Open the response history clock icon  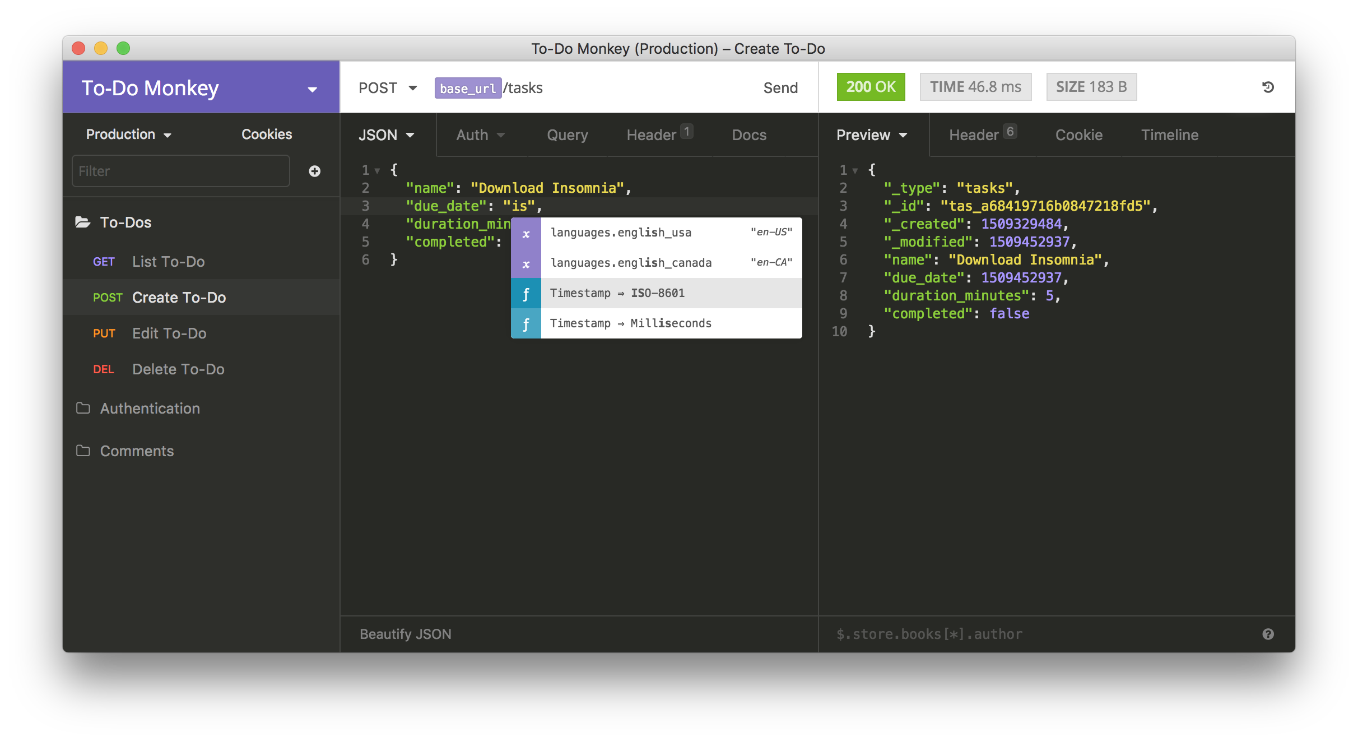tap(1268, 87)
